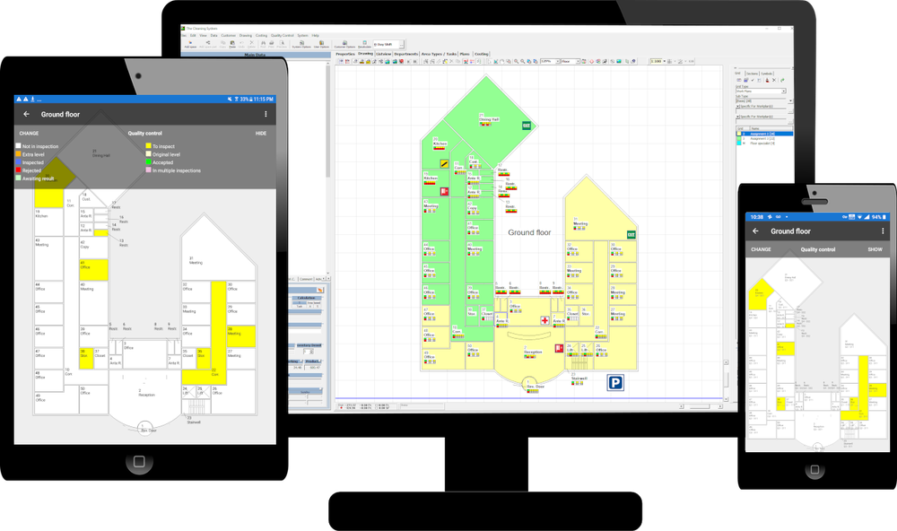The height and width of the screenshot is (531, 897).
Task: Click the first aid cross on the plan
Action: pyautogui.click(x=544, y=319)
